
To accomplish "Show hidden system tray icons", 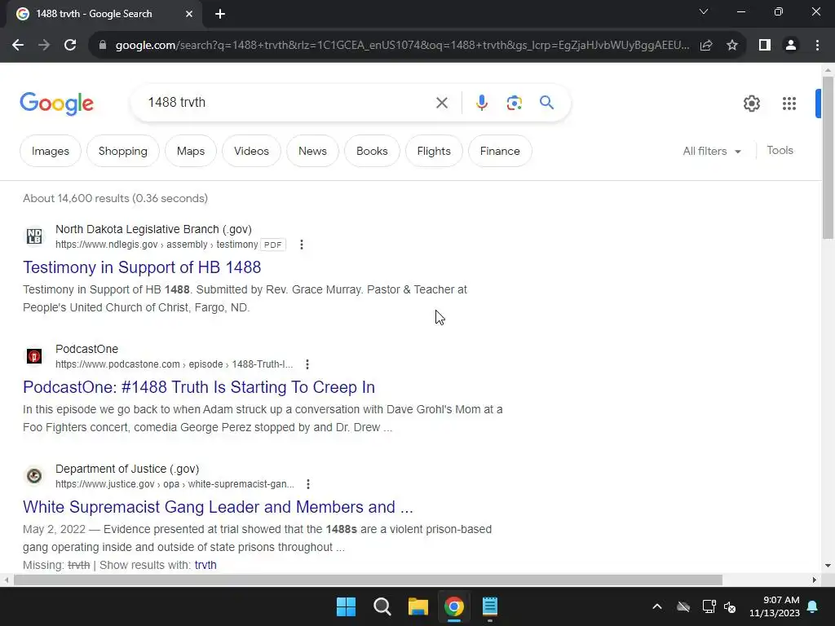I will pyautogui.click(x=657, y=606).
